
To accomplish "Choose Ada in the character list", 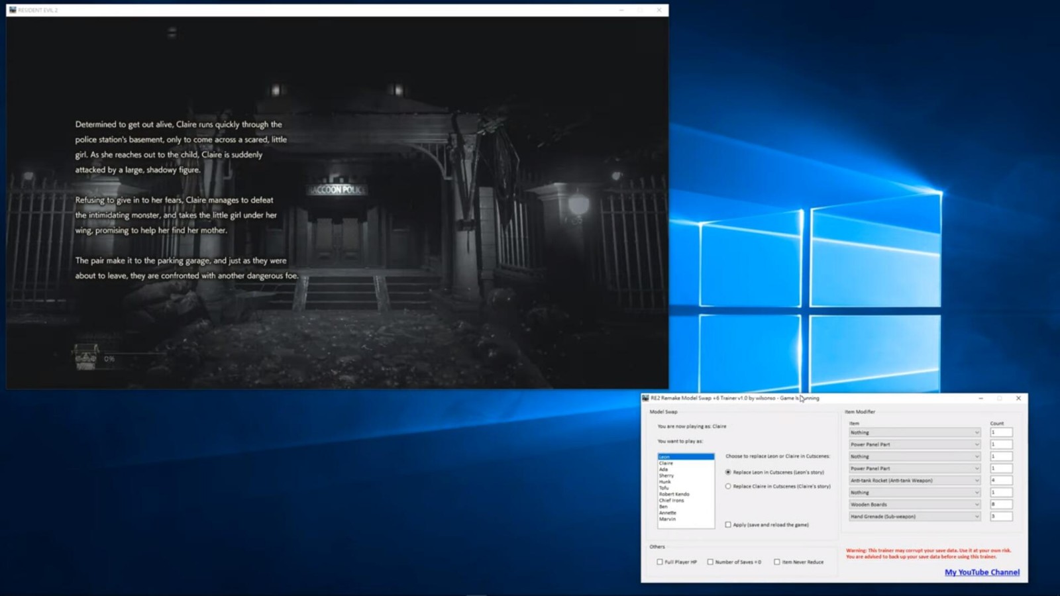I will coord(664,470).
